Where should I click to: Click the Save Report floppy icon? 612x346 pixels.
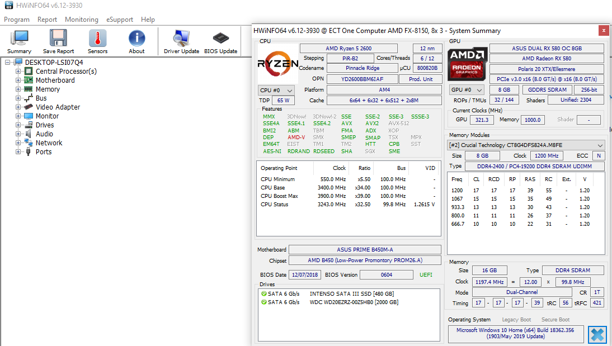click(58, 38)
